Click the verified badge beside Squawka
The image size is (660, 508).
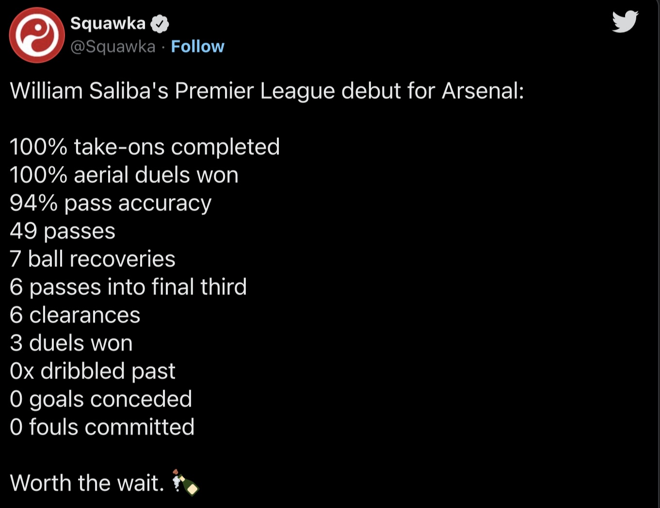(x=160, y=24)
